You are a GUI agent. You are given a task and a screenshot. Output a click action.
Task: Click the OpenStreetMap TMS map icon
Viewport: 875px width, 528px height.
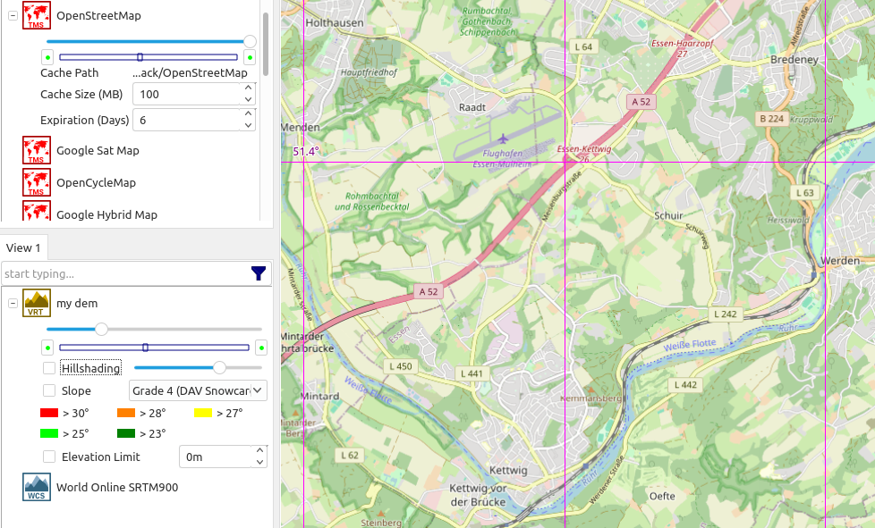pyautogui.click(x=36, y=15)
